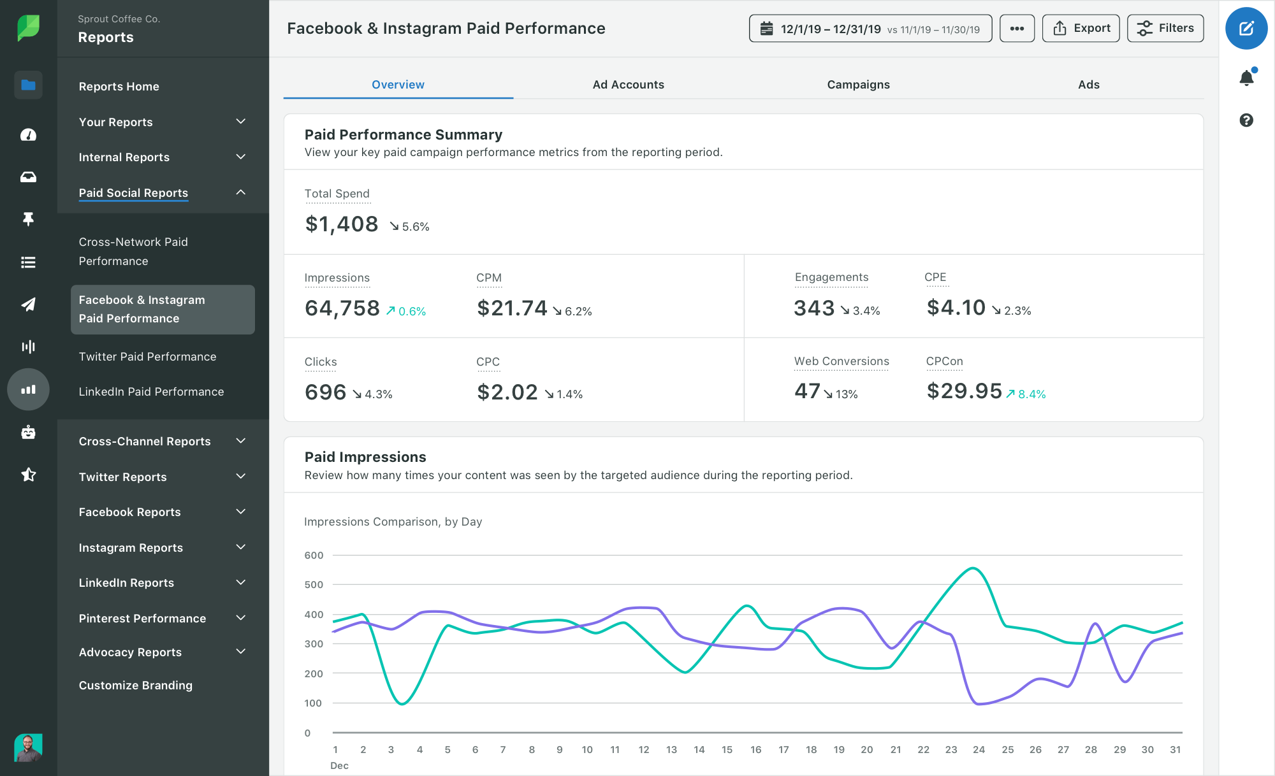The width and height of the screenshot is (1275, 776).
Task: Click the green line peak near Dec 24
Action: tap(973, 568)
